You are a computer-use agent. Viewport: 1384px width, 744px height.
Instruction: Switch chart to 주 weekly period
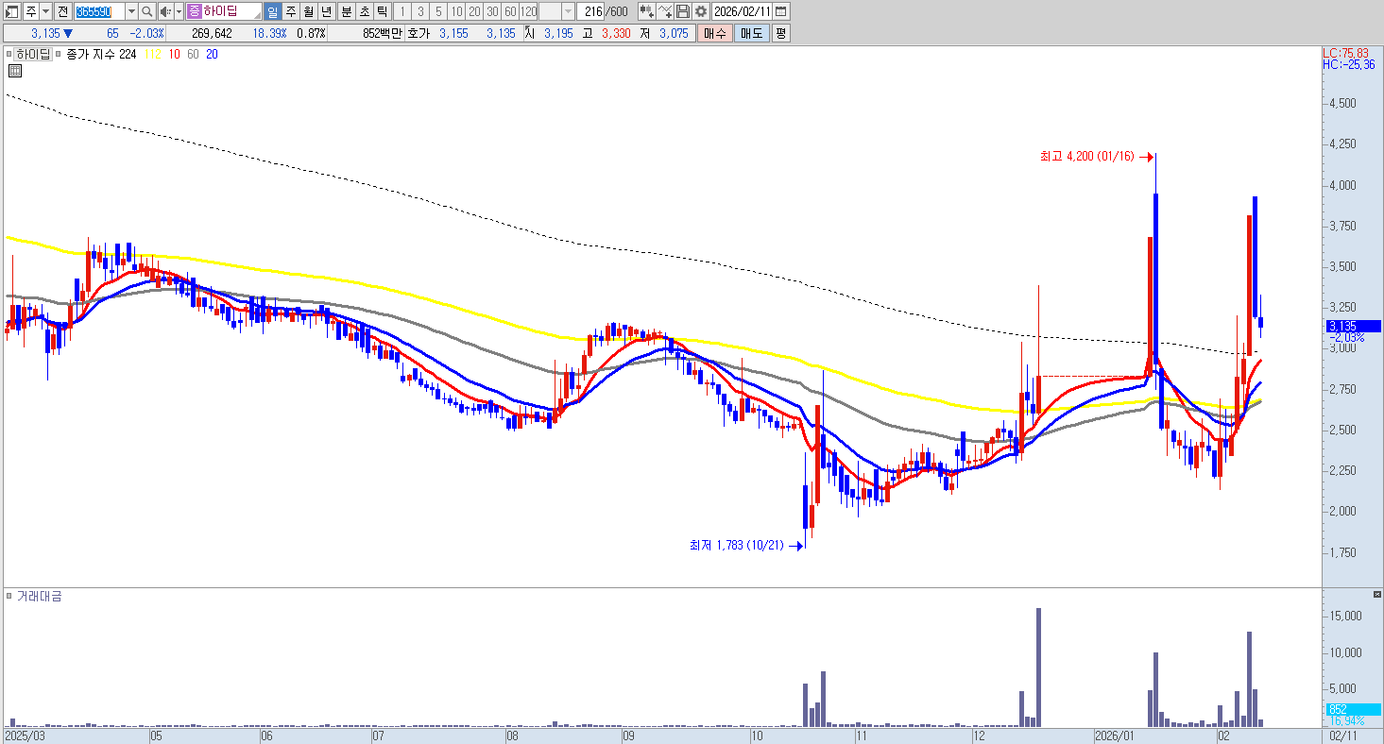click(x=290, y=11)
